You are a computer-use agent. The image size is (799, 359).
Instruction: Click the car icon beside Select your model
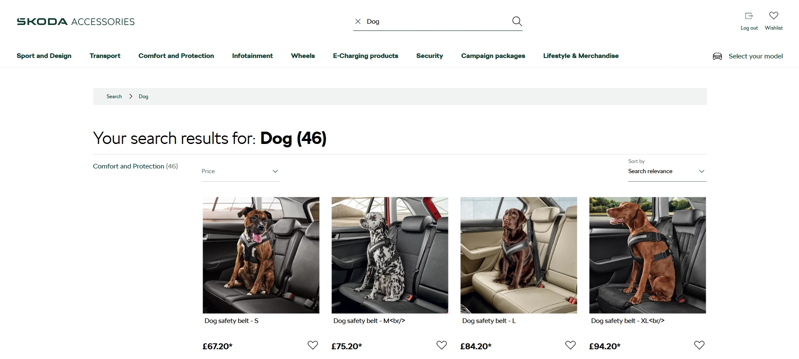coord(717,56)
